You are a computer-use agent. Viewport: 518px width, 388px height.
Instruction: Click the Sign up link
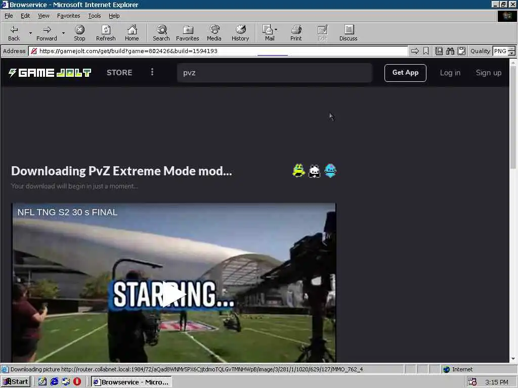click(x=488, y=73)
